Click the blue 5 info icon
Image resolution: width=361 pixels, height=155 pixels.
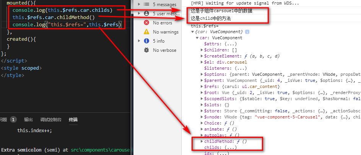point(146,41)
